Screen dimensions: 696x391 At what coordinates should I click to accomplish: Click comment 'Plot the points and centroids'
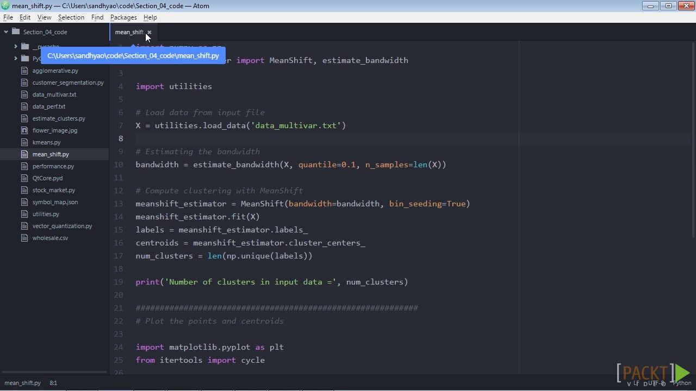[x=210, y=321]
